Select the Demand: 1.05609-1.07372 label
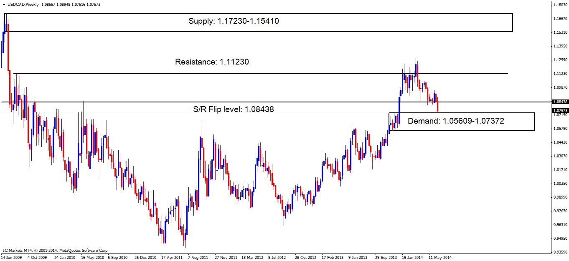Image resolution: width=569 pixels, height=261 pixels. (456, 121)
